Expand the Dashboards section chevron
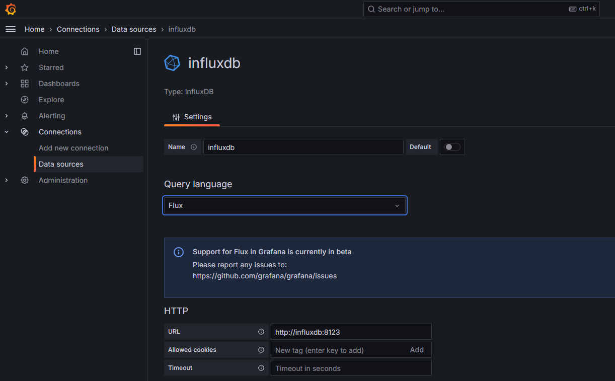Image resolution: width=615 pixels, height=381 pixels. pos(7,84)
